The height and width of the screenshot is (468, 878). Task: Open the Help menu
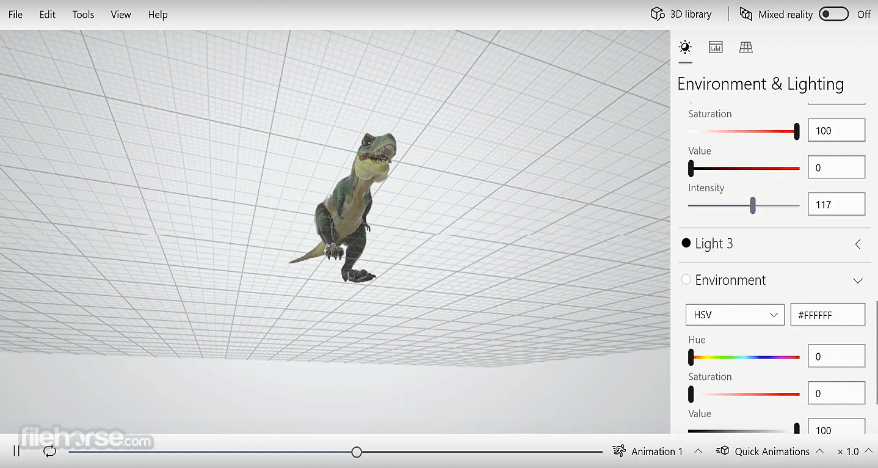click(x=158, y=15)
